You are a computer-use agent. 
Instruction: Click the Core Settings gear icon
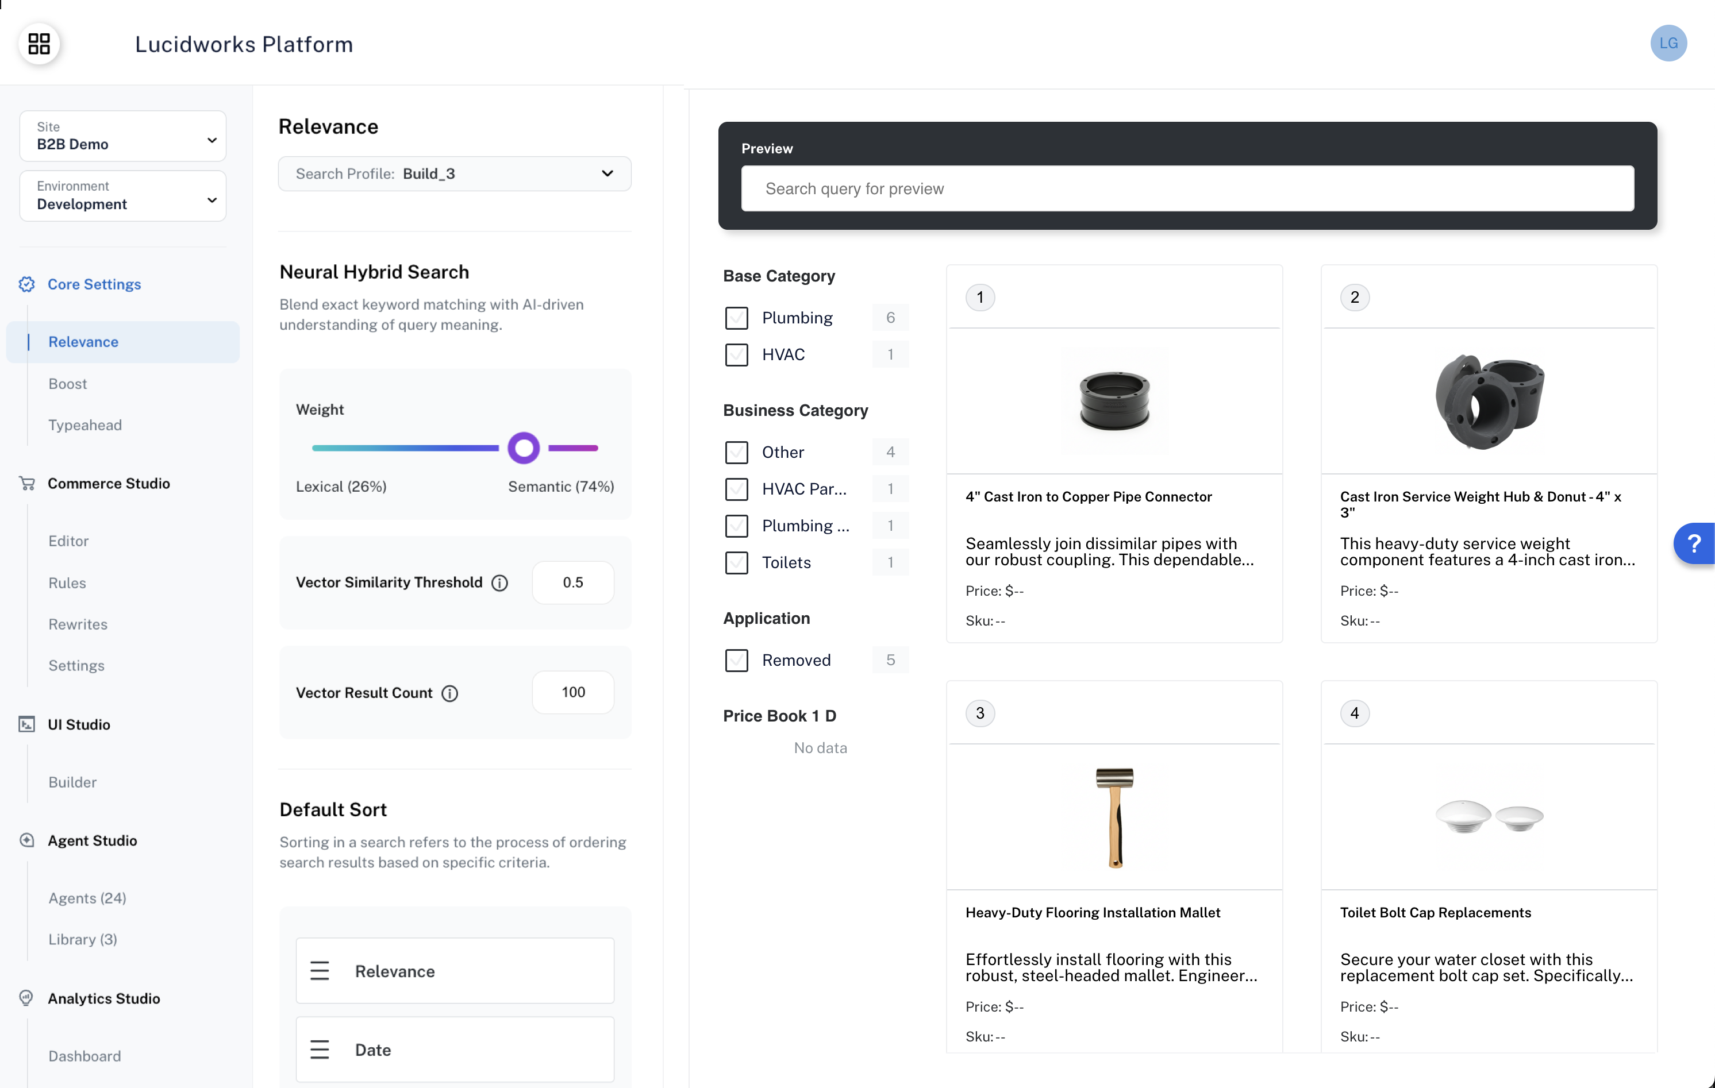(x=26, y=284)
